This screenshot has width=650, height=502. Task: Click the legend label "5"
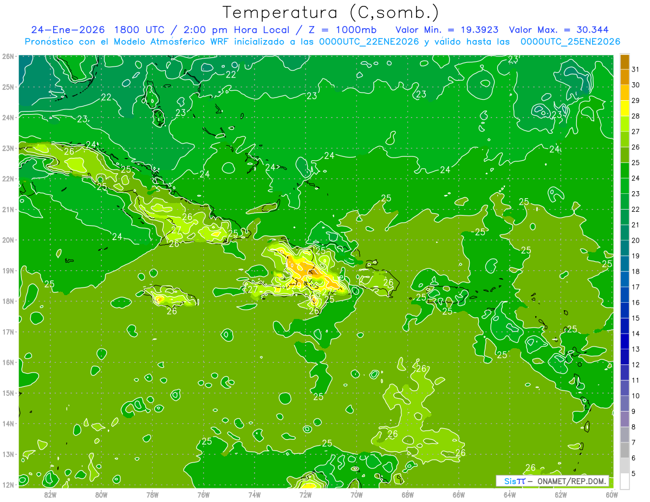click(634, 473)
